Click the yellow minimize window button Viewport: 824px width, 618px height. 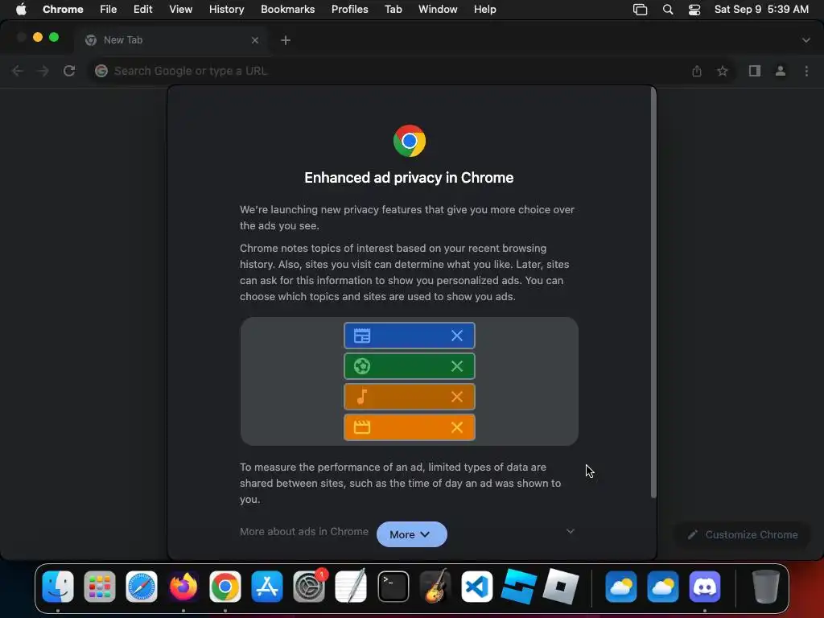pos(38,37)
